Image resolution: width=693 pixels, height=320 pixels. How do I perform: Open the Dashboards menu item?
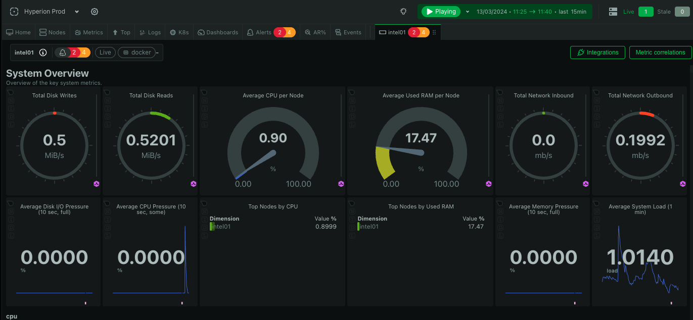[217, 32]
